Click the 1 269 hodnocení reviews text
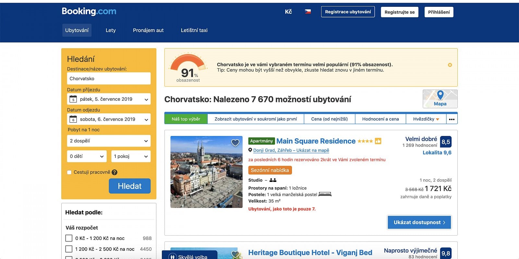 pos(420,145)
